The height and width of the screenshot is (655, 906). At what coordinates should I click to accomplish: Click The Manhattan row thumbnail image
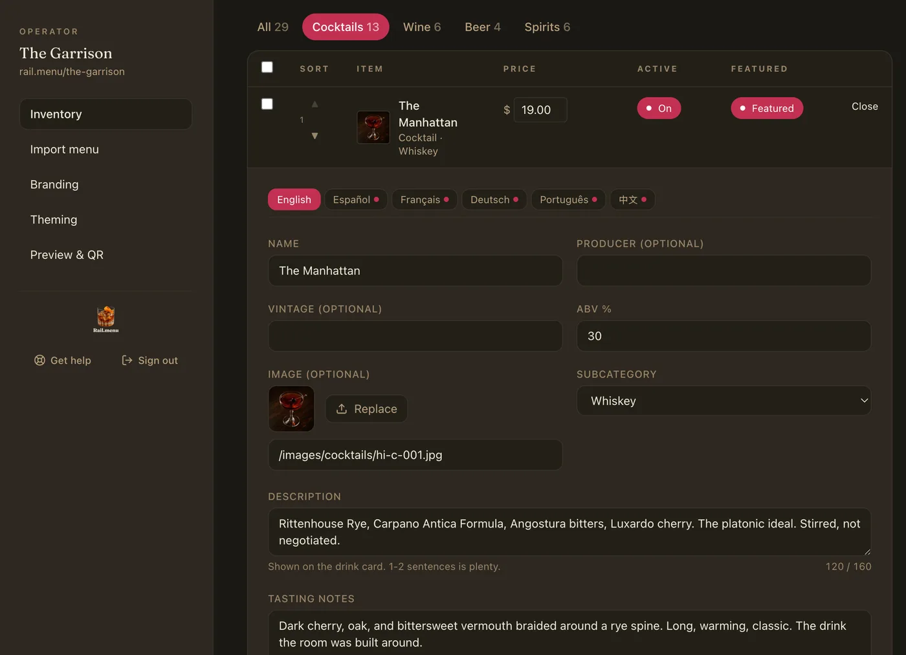[x=373, y=127]
